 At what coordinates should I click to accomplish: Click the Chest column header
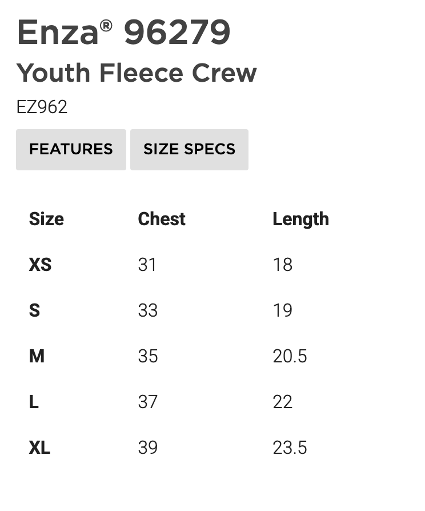coord(162,219)
